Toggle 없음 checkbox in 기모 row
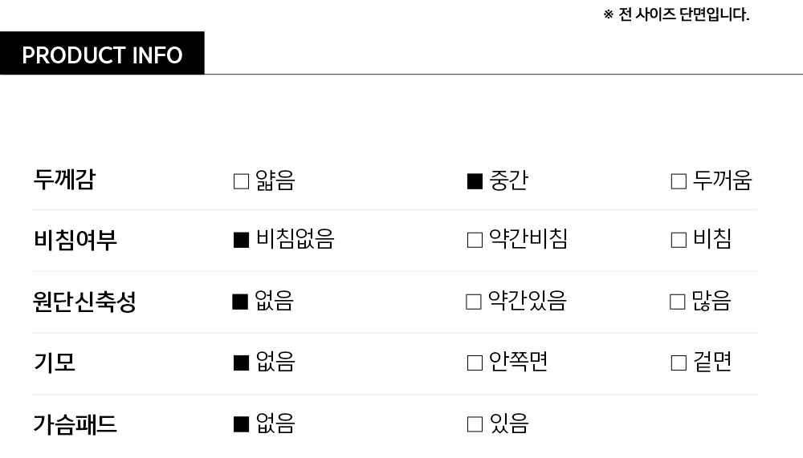The image size is (803, 458). [x=241, y=363]
